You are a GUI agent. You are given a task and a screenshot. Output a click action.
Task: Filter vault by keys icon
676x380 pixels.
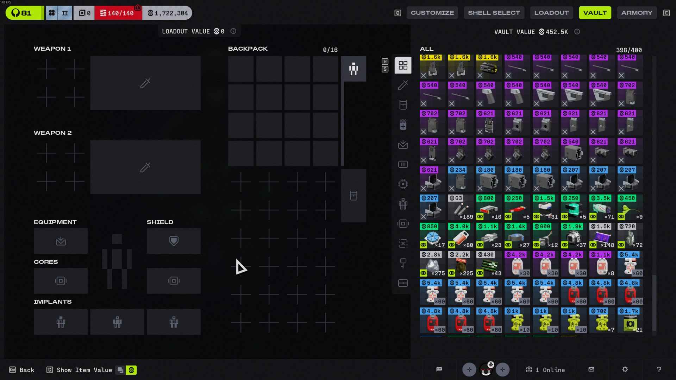403,263
